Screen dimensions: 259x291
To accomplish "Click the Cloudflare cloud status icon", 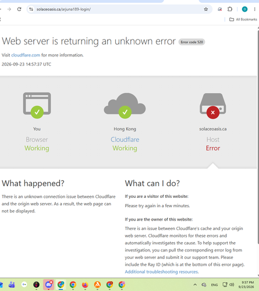I will (125, 105).
